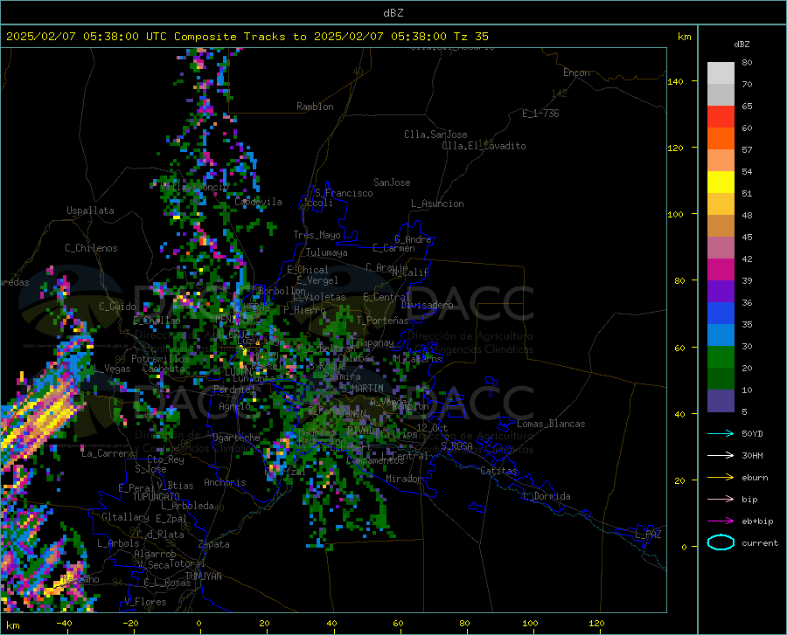Click the Capdevila map label
787x635 pixels.
tap(258, 202)
